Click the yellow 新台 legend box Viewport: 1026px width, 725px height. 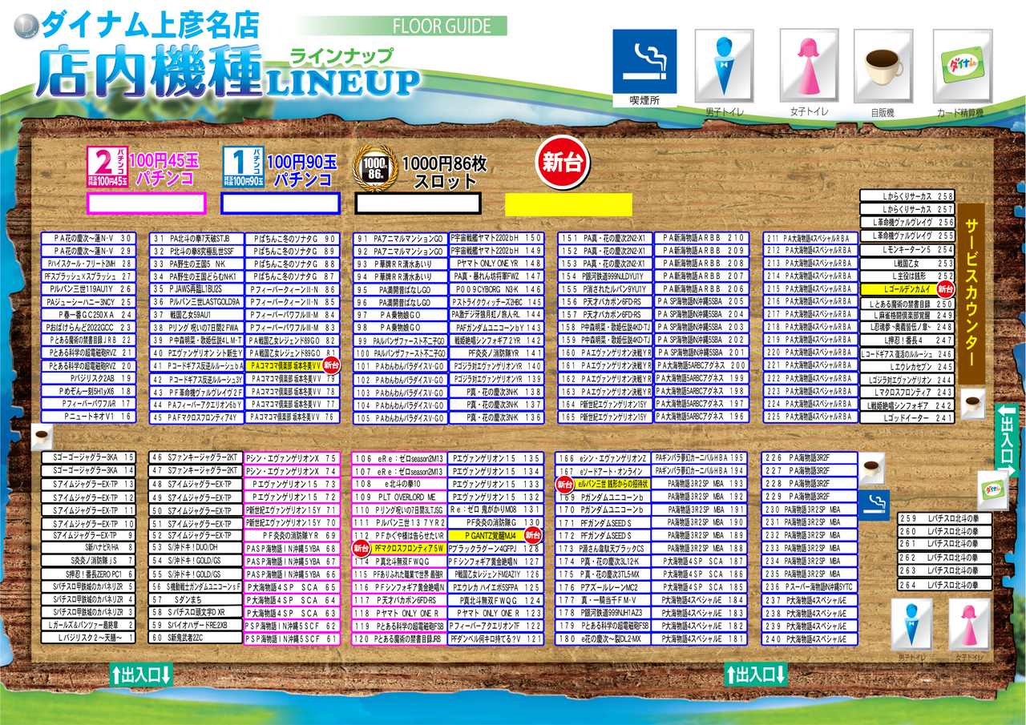(568, 204)
